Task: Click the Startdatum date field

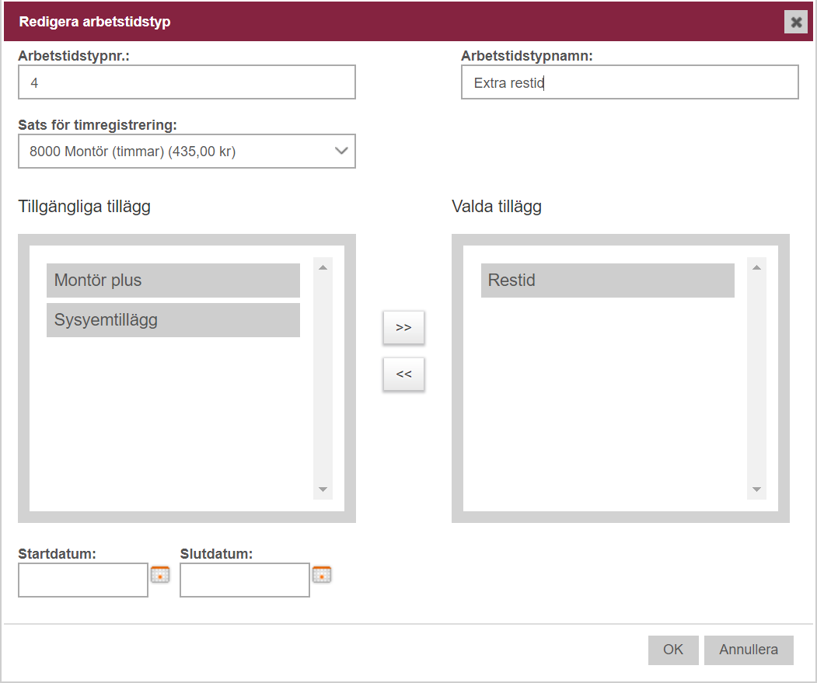Action: click(x=83, y=580)
